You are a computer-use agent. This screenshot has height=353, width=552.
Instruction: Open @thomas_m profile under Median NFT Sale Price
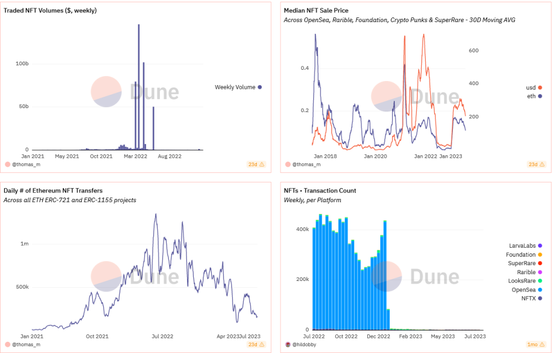click(x=306, y=164)
